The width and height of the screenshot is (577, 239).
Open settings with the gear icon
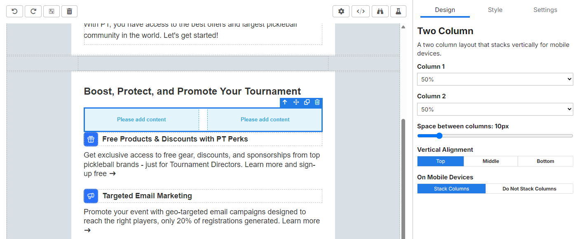click(x=341, y=12)
